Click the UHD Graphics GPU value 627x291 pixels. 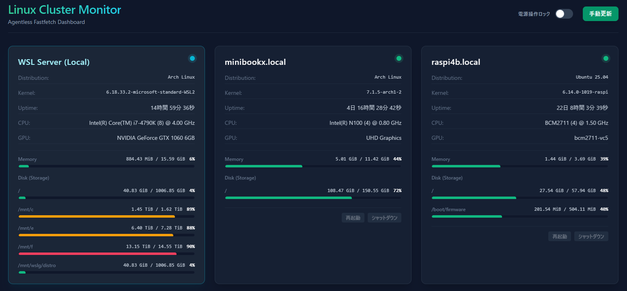tap(384, 138)
